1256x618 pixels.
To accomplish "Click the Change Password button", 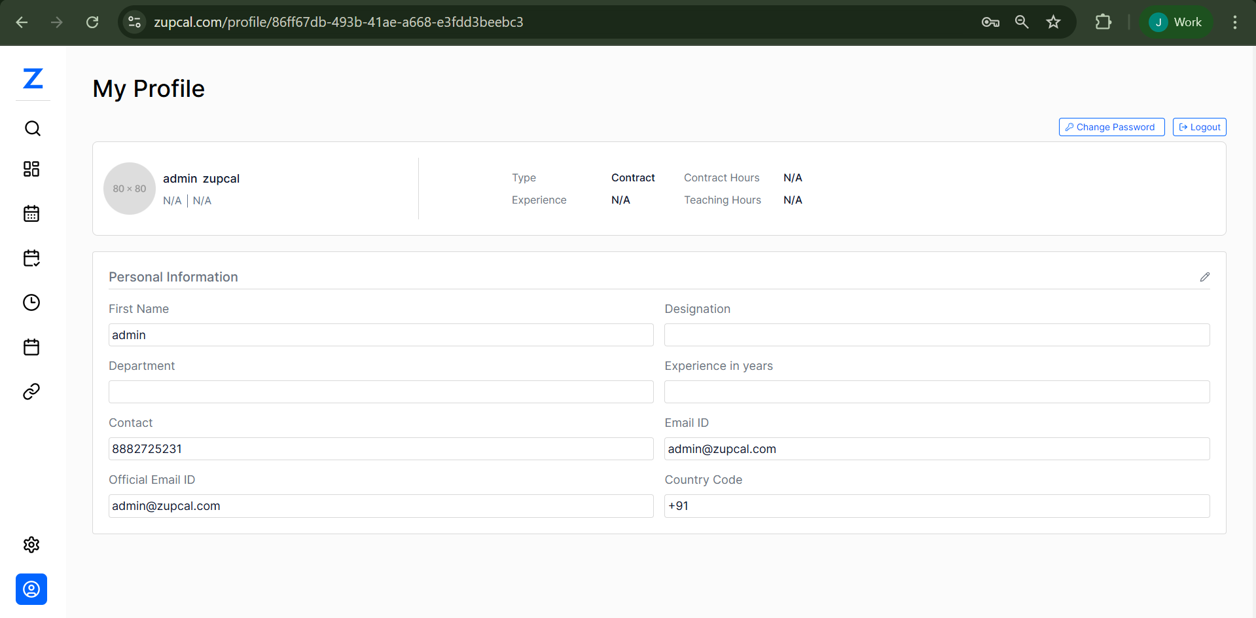I will [1111, 127].
